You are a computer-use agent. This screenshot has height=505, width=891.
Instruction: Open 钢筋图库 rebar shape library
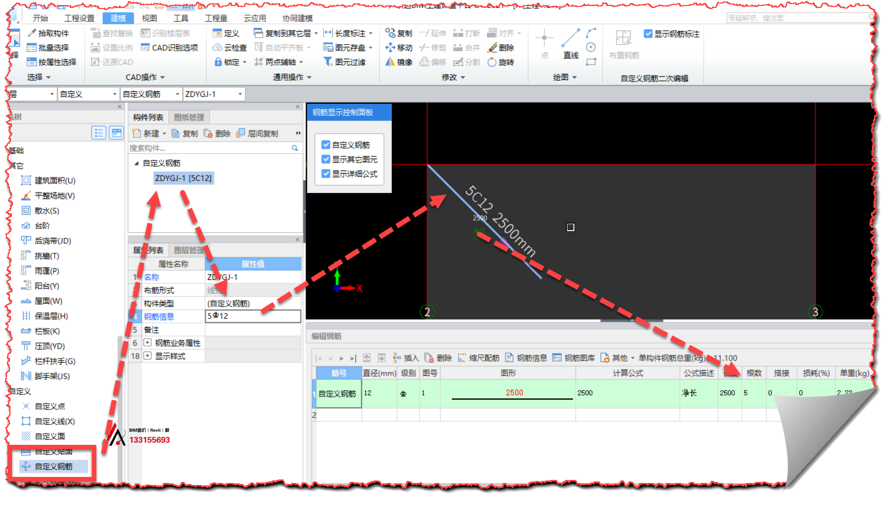click(x=574, y=358)
